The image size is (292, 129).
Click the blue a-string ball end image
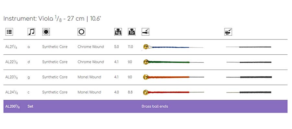[173, 47]
